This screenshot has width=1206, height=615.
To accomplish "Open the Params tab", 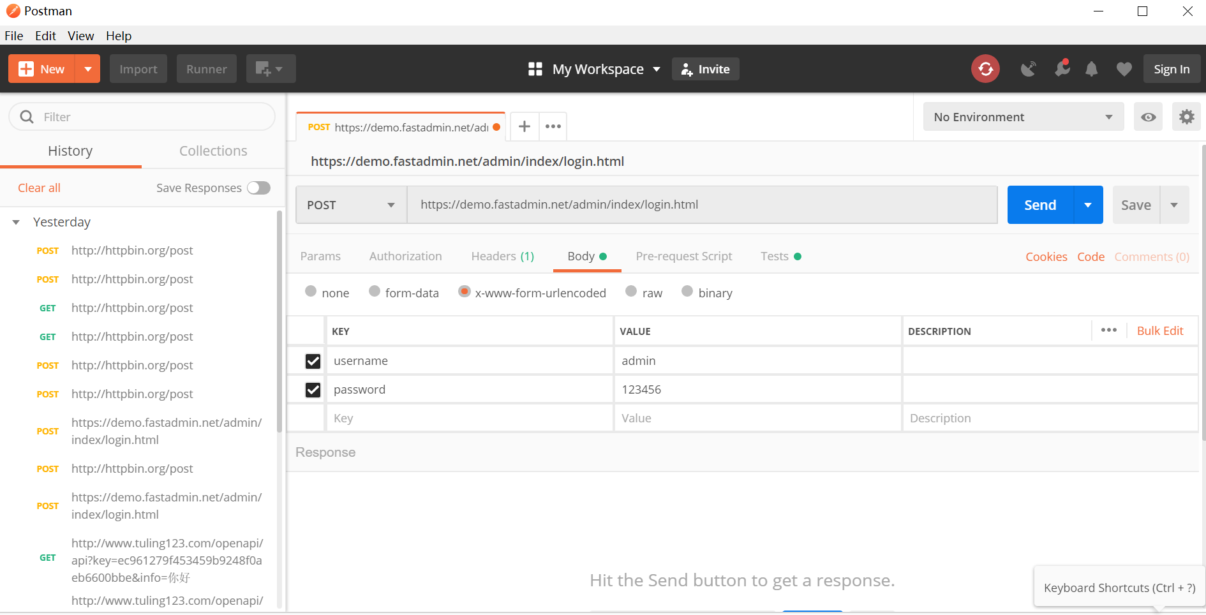I will [320, 256].
